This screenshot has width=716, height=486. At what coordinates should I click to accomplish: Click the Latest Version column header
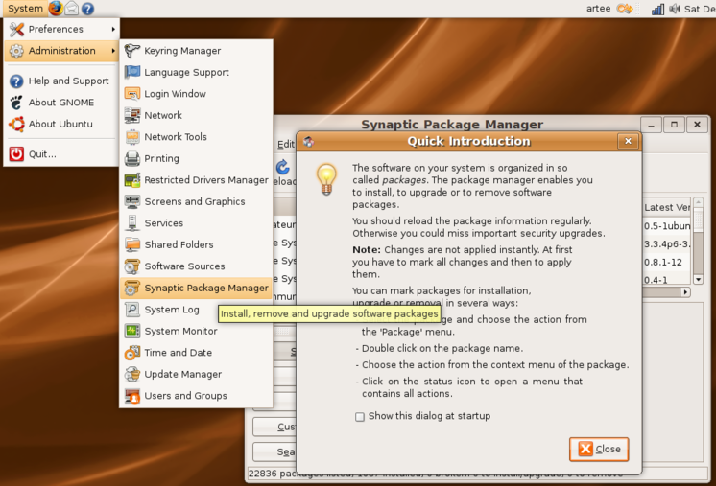click(x=667, y=207)
